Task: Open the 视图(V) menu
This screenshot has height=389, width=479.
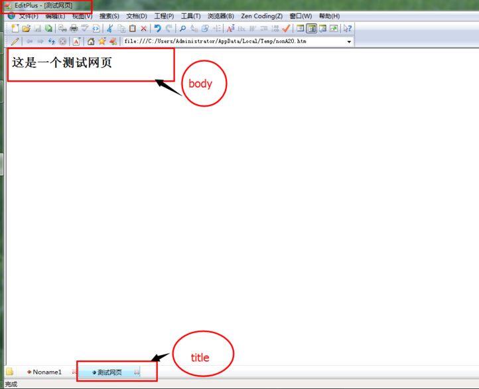Action: (82, 16)
